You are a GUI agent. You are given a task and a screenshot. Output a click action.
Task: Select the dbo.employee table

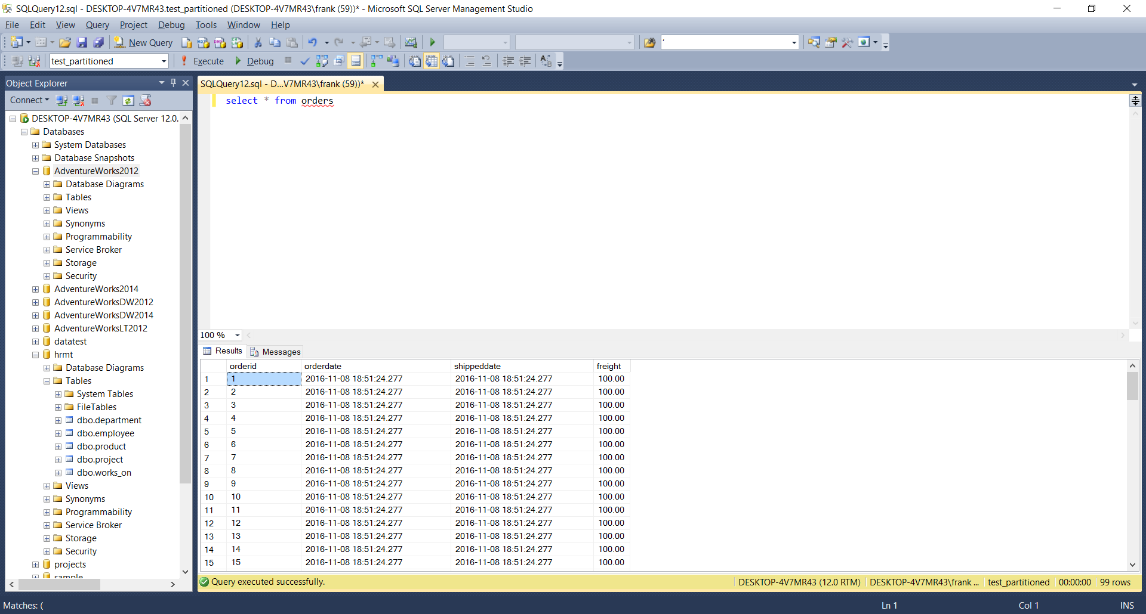click(x=105, y=433)
